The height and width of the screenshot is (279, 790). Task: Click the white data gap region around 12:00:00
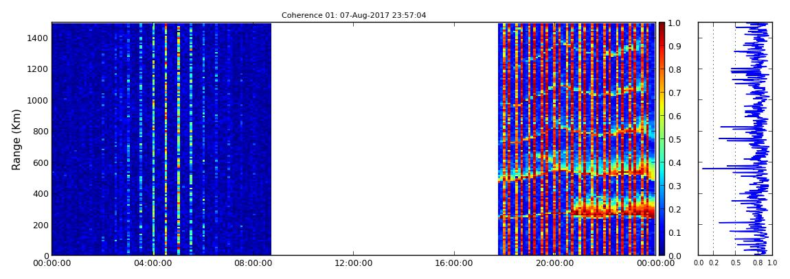click(385, 138)
